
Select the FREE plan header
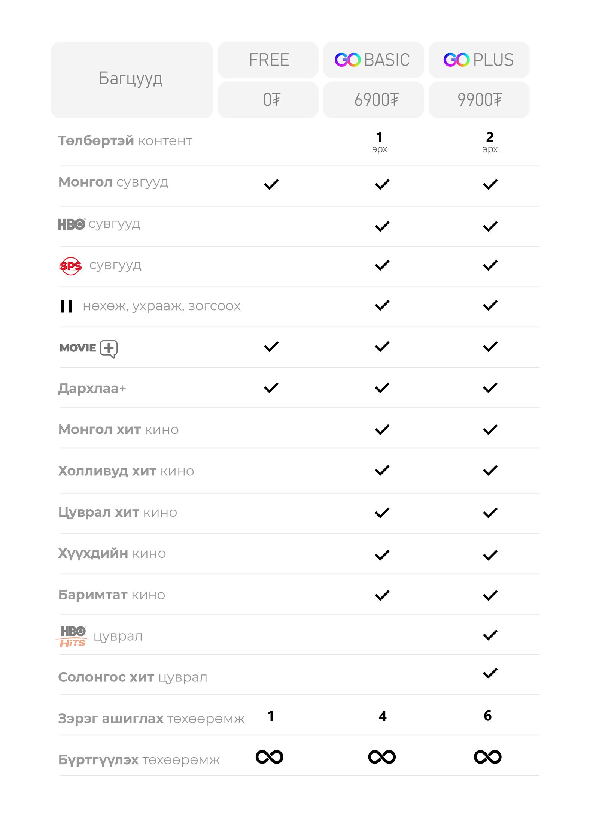coord(268,60)
